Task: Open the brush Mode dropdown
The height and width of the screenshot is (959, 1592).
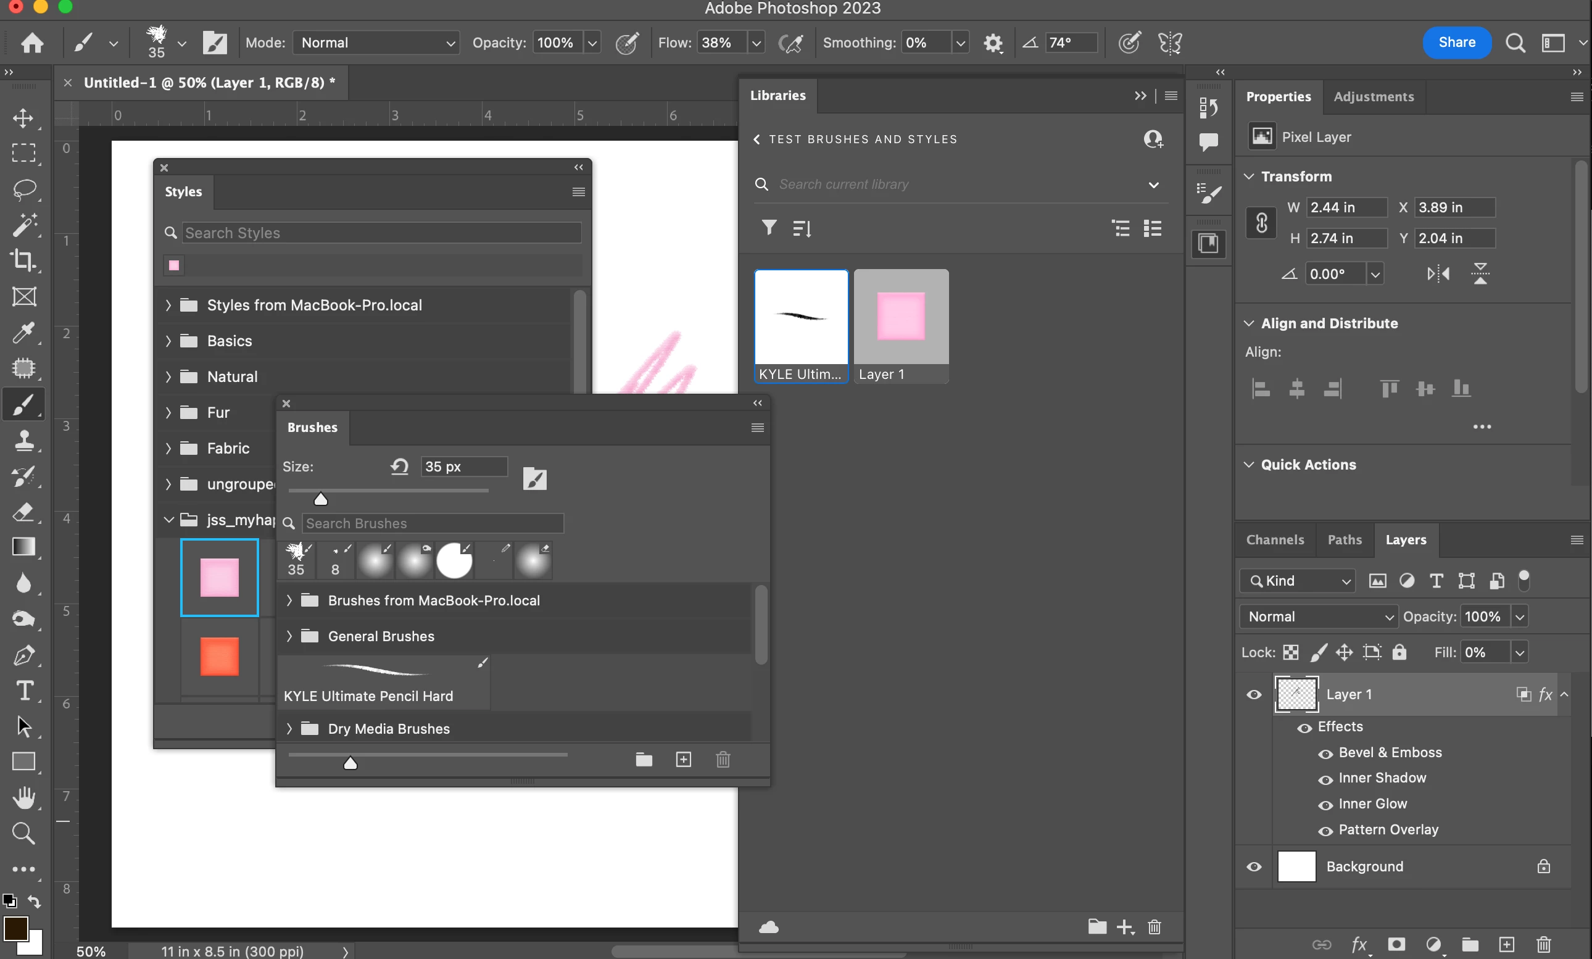Action: click(x=376, y=43)
